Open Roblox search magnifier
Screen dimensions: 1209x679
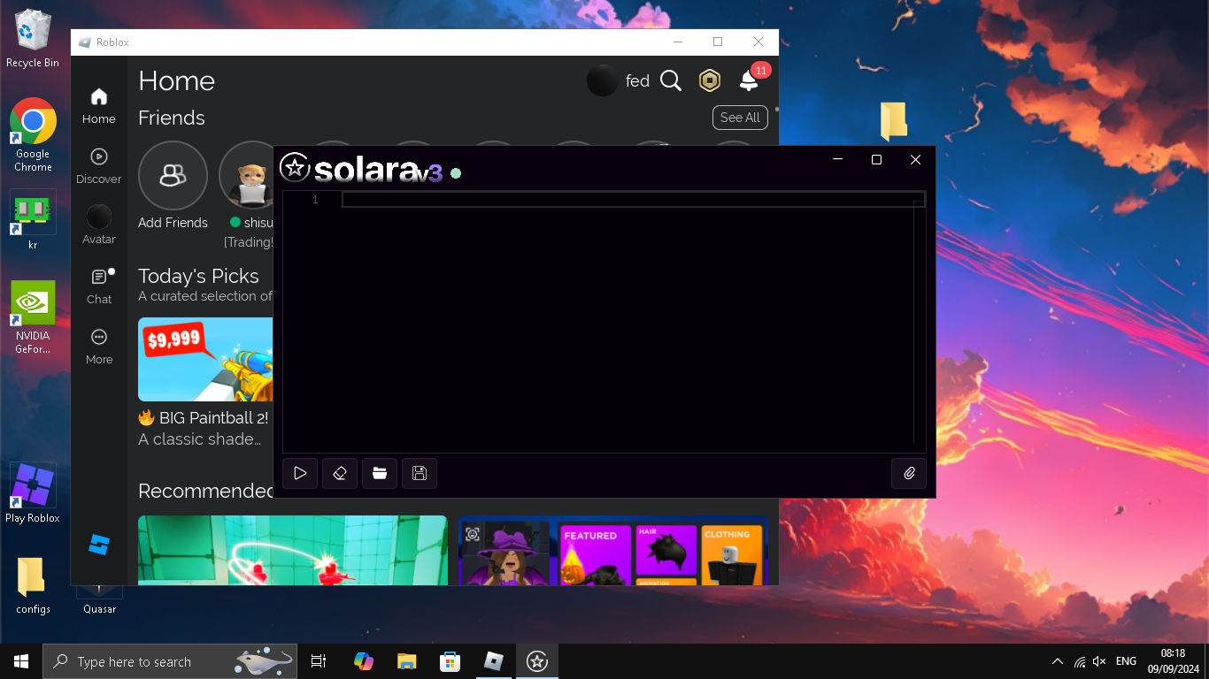click(x=671, y=81)
